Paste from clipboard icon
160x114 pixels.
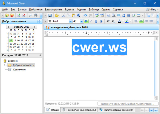(73, 15)
